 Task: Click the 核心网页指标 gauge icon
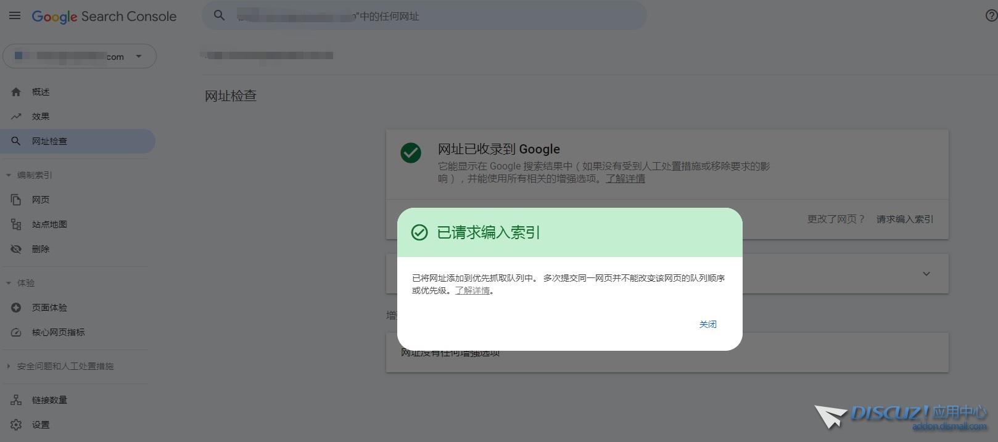pos(16,332)
